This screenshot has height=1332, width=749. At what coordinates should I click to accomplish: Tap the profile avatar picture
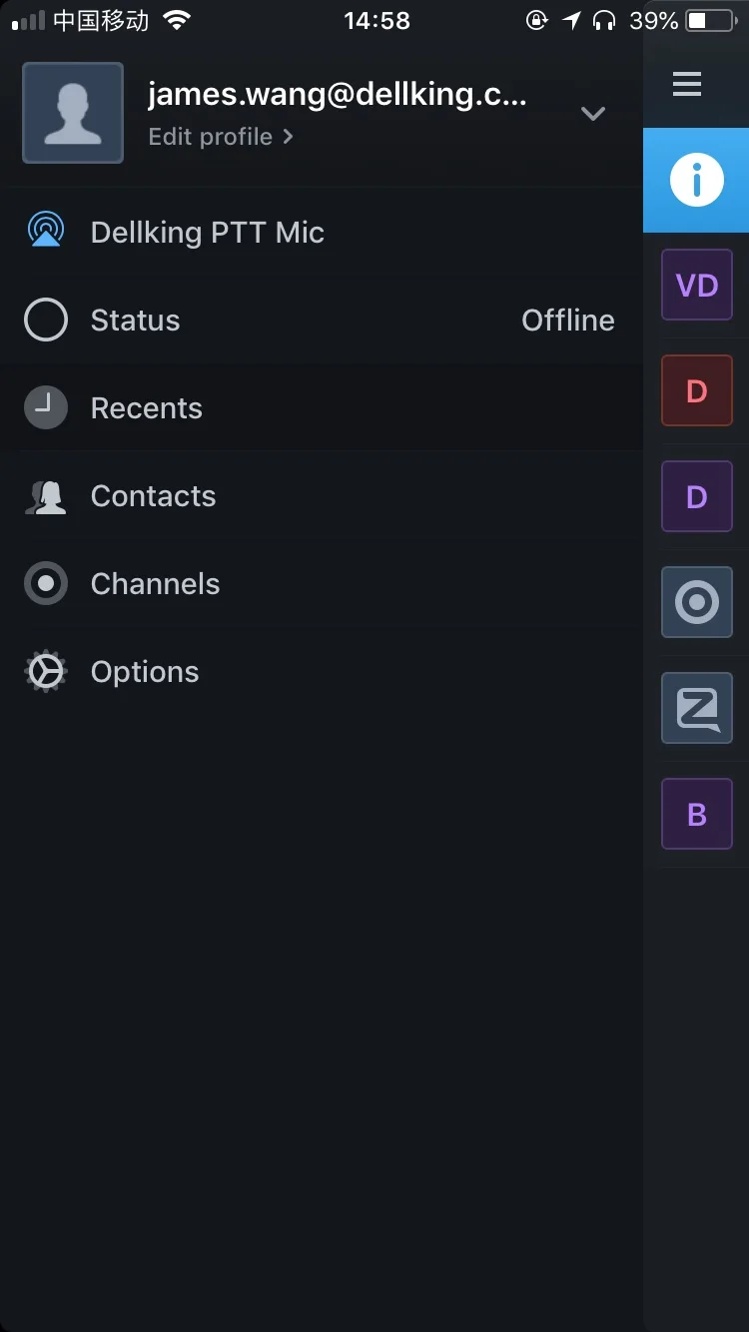[73, 113]
